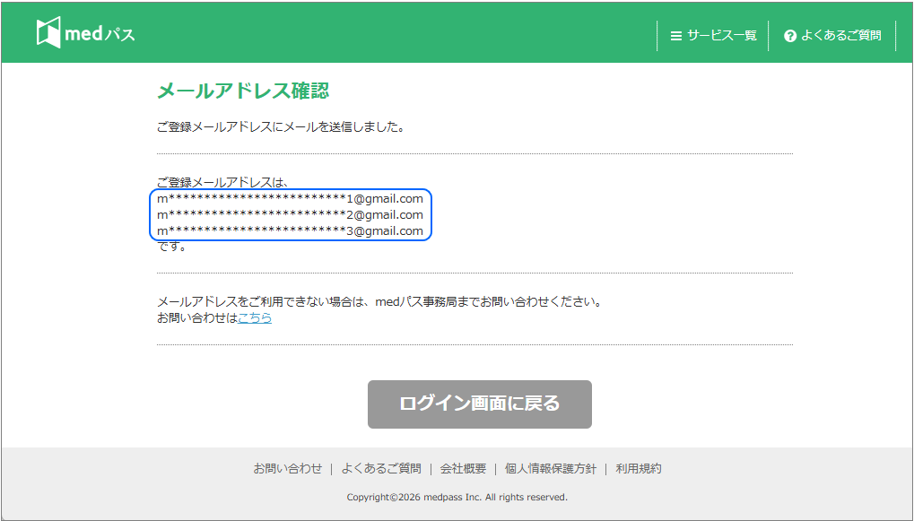
Task: Select the masked email ending in 3@gmail.com
Action: click(290, 230)
